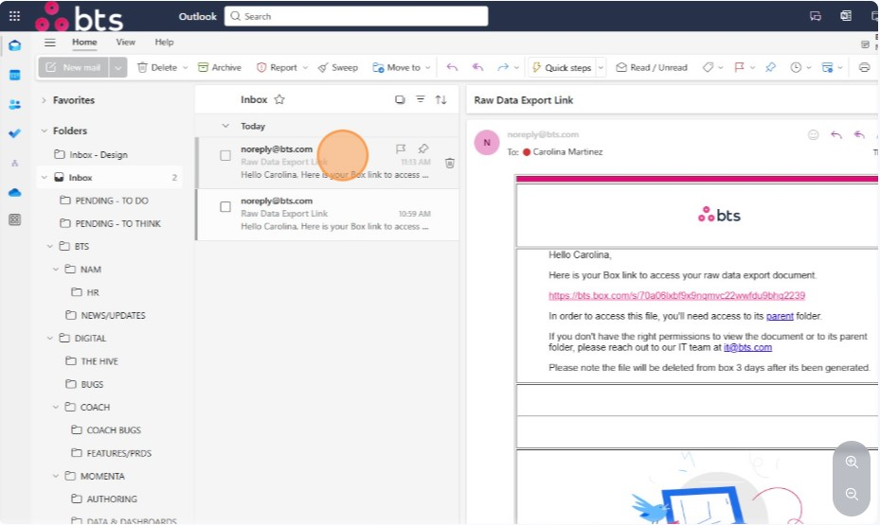Click the it@bts.com email link

tap(747, 347)
